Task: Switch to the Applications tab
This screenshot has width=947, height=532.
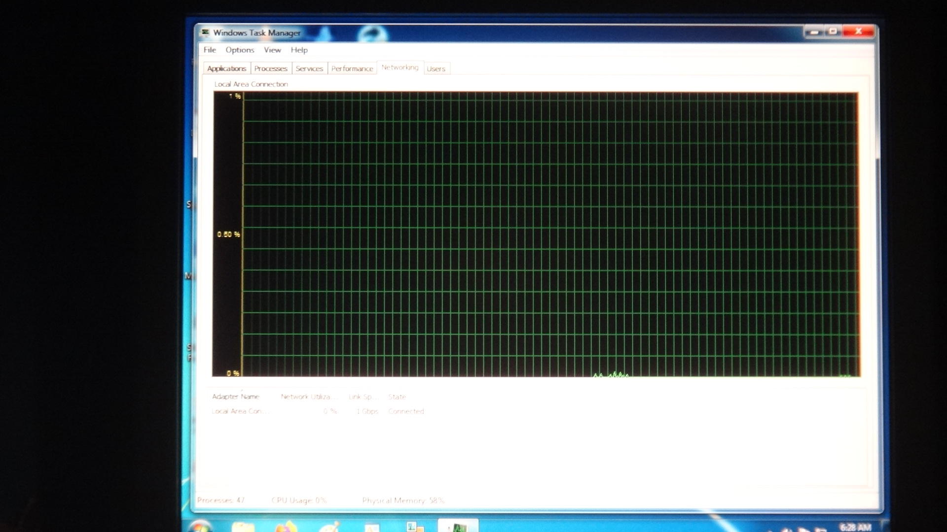Action: (226, 68)
